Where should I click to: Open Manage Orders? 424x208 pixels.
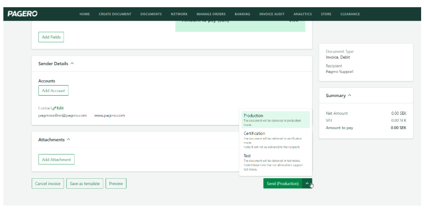(x=211, y=14)
